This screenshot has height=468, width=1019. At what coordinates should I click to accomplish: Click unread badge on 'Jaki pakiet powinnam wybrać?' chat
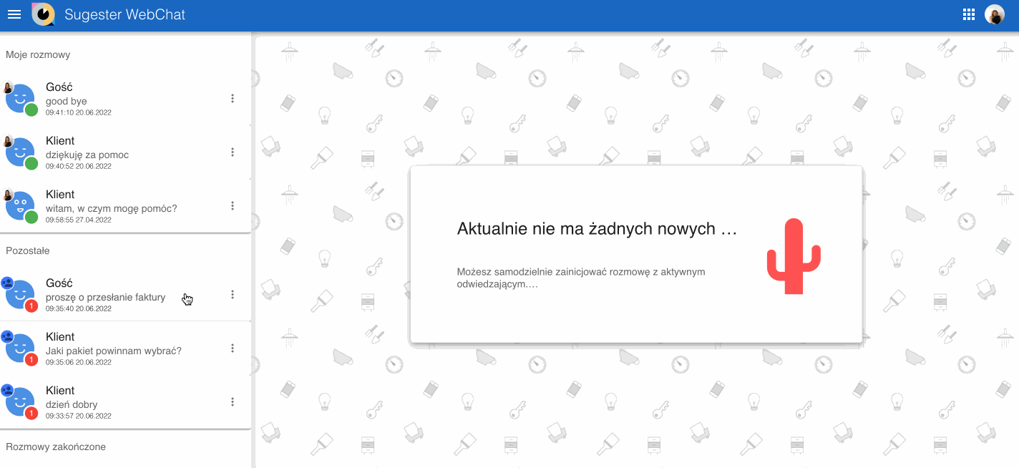(x=31, y=360)
